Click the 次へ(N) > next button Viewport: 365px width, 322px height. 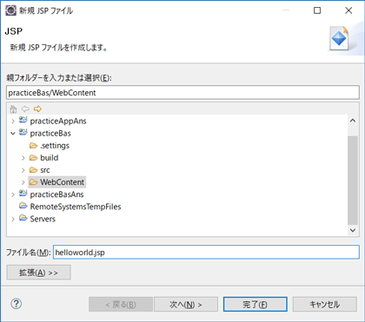186,305
